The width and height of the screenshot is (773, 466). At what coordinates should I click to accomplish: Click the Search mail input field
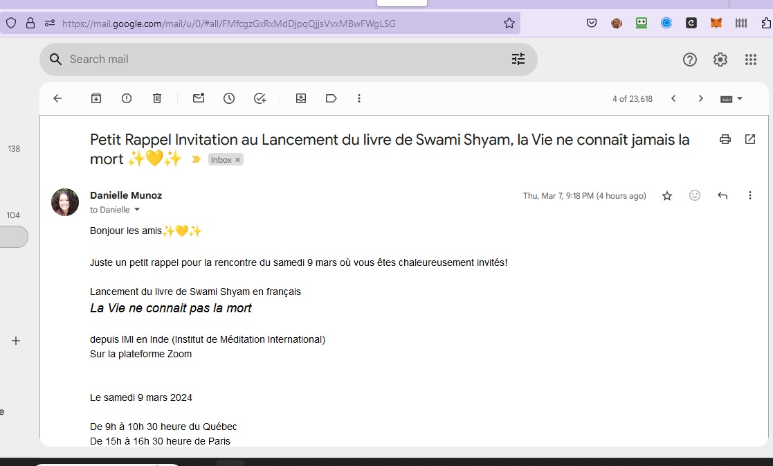point(277,59)
